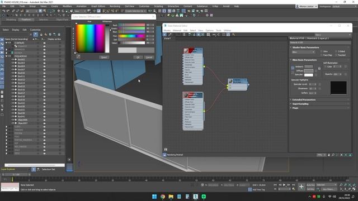This screenshot has width=358, height=201.
Task: Click Play Animation button
Action: pos(284,185)
